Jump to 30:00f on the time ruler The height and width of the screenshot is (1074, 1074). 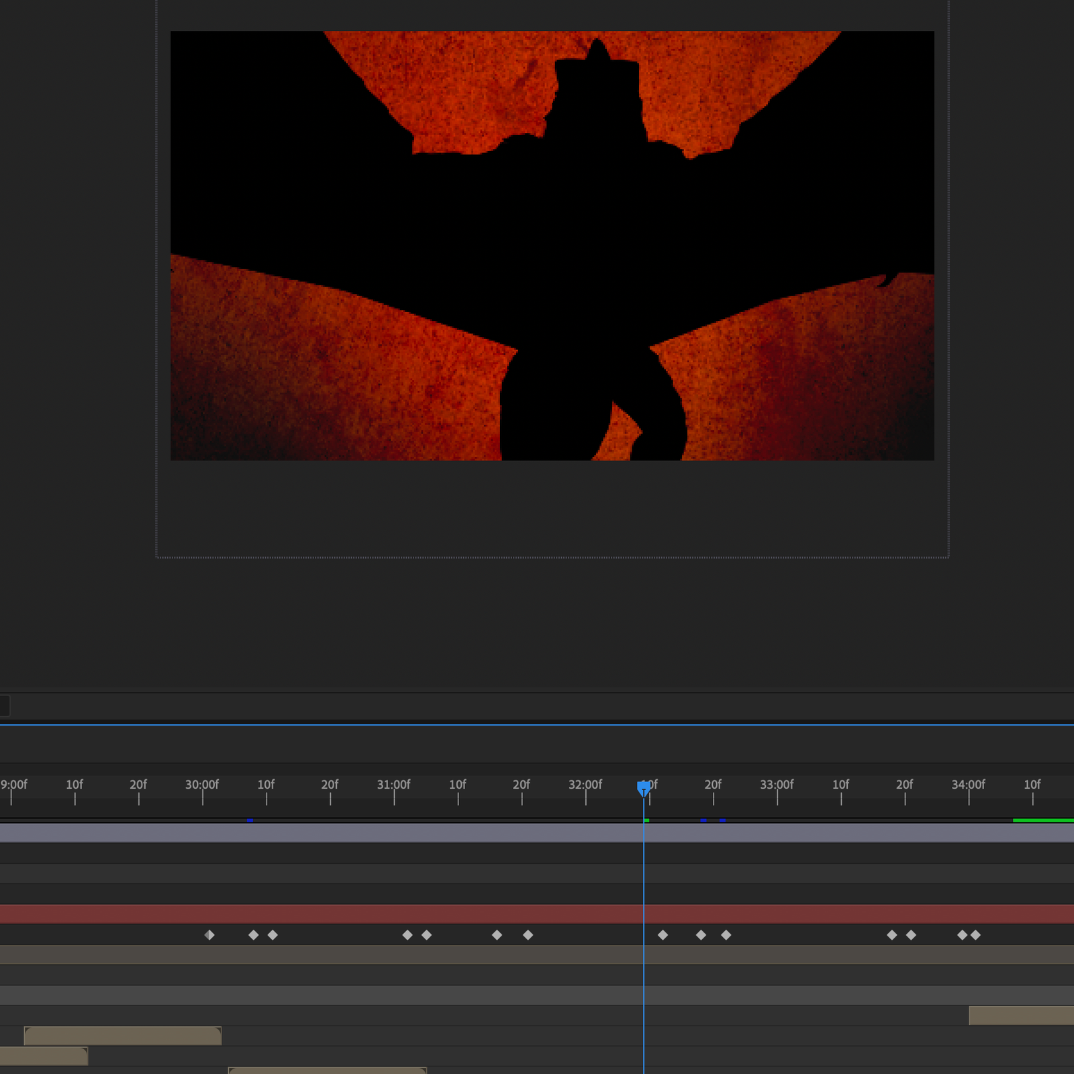tap(203, 791)
